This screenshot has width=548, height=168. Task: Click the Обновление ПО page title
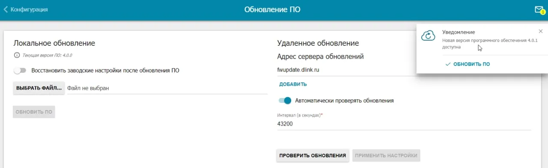[272, 9]
